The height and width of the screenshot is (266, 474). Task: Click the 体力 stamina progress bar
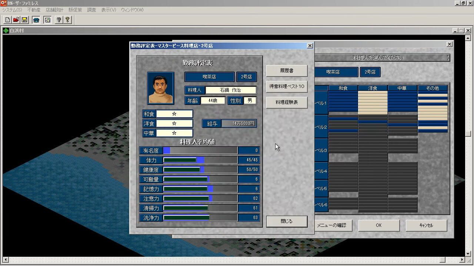point(200,160)
